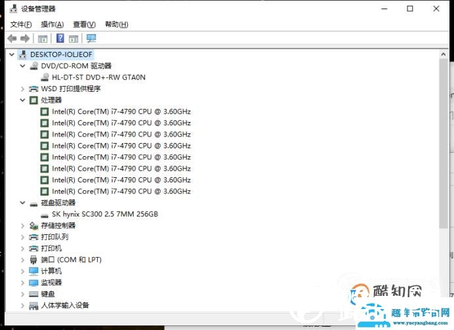Image resolution: width=454 pixels, height=330 pixels.
Task: Select the DESKTOP-IOLJEOF computer icon
Action: tap(22, 54)
